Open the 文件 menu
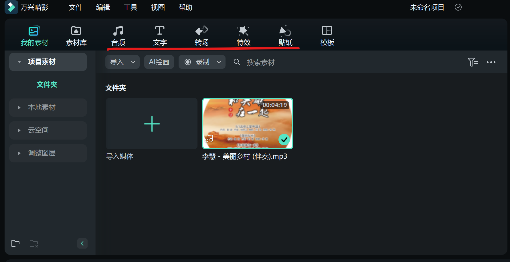510x262 pixels. point(76,7)
